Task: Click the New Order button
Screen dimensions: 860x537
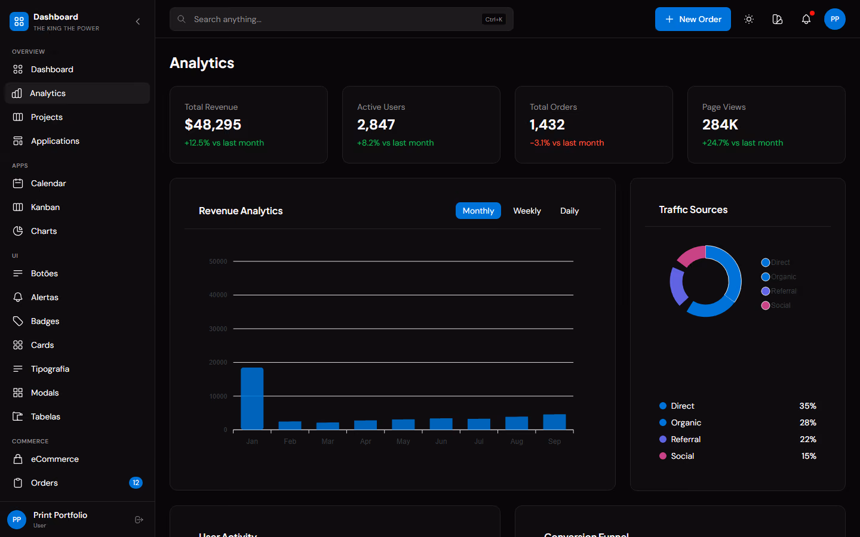Action: pos(693,19)
